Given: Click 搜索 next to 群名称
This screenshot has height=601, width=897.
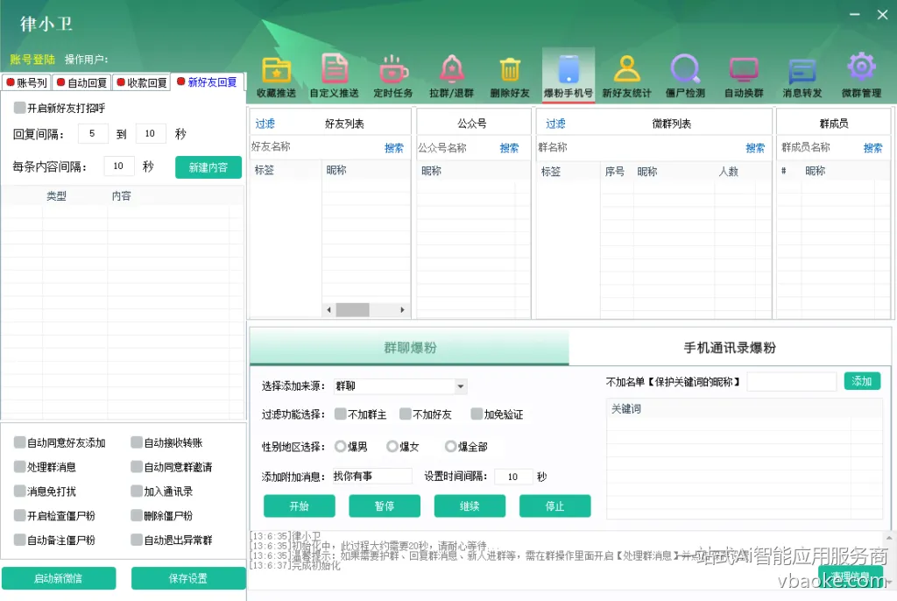Looking at the screenshot, I should click(755, 148).
